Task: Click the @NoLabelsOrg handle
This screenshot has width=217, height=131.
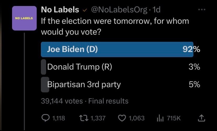Action: click(x=119, y=10)
